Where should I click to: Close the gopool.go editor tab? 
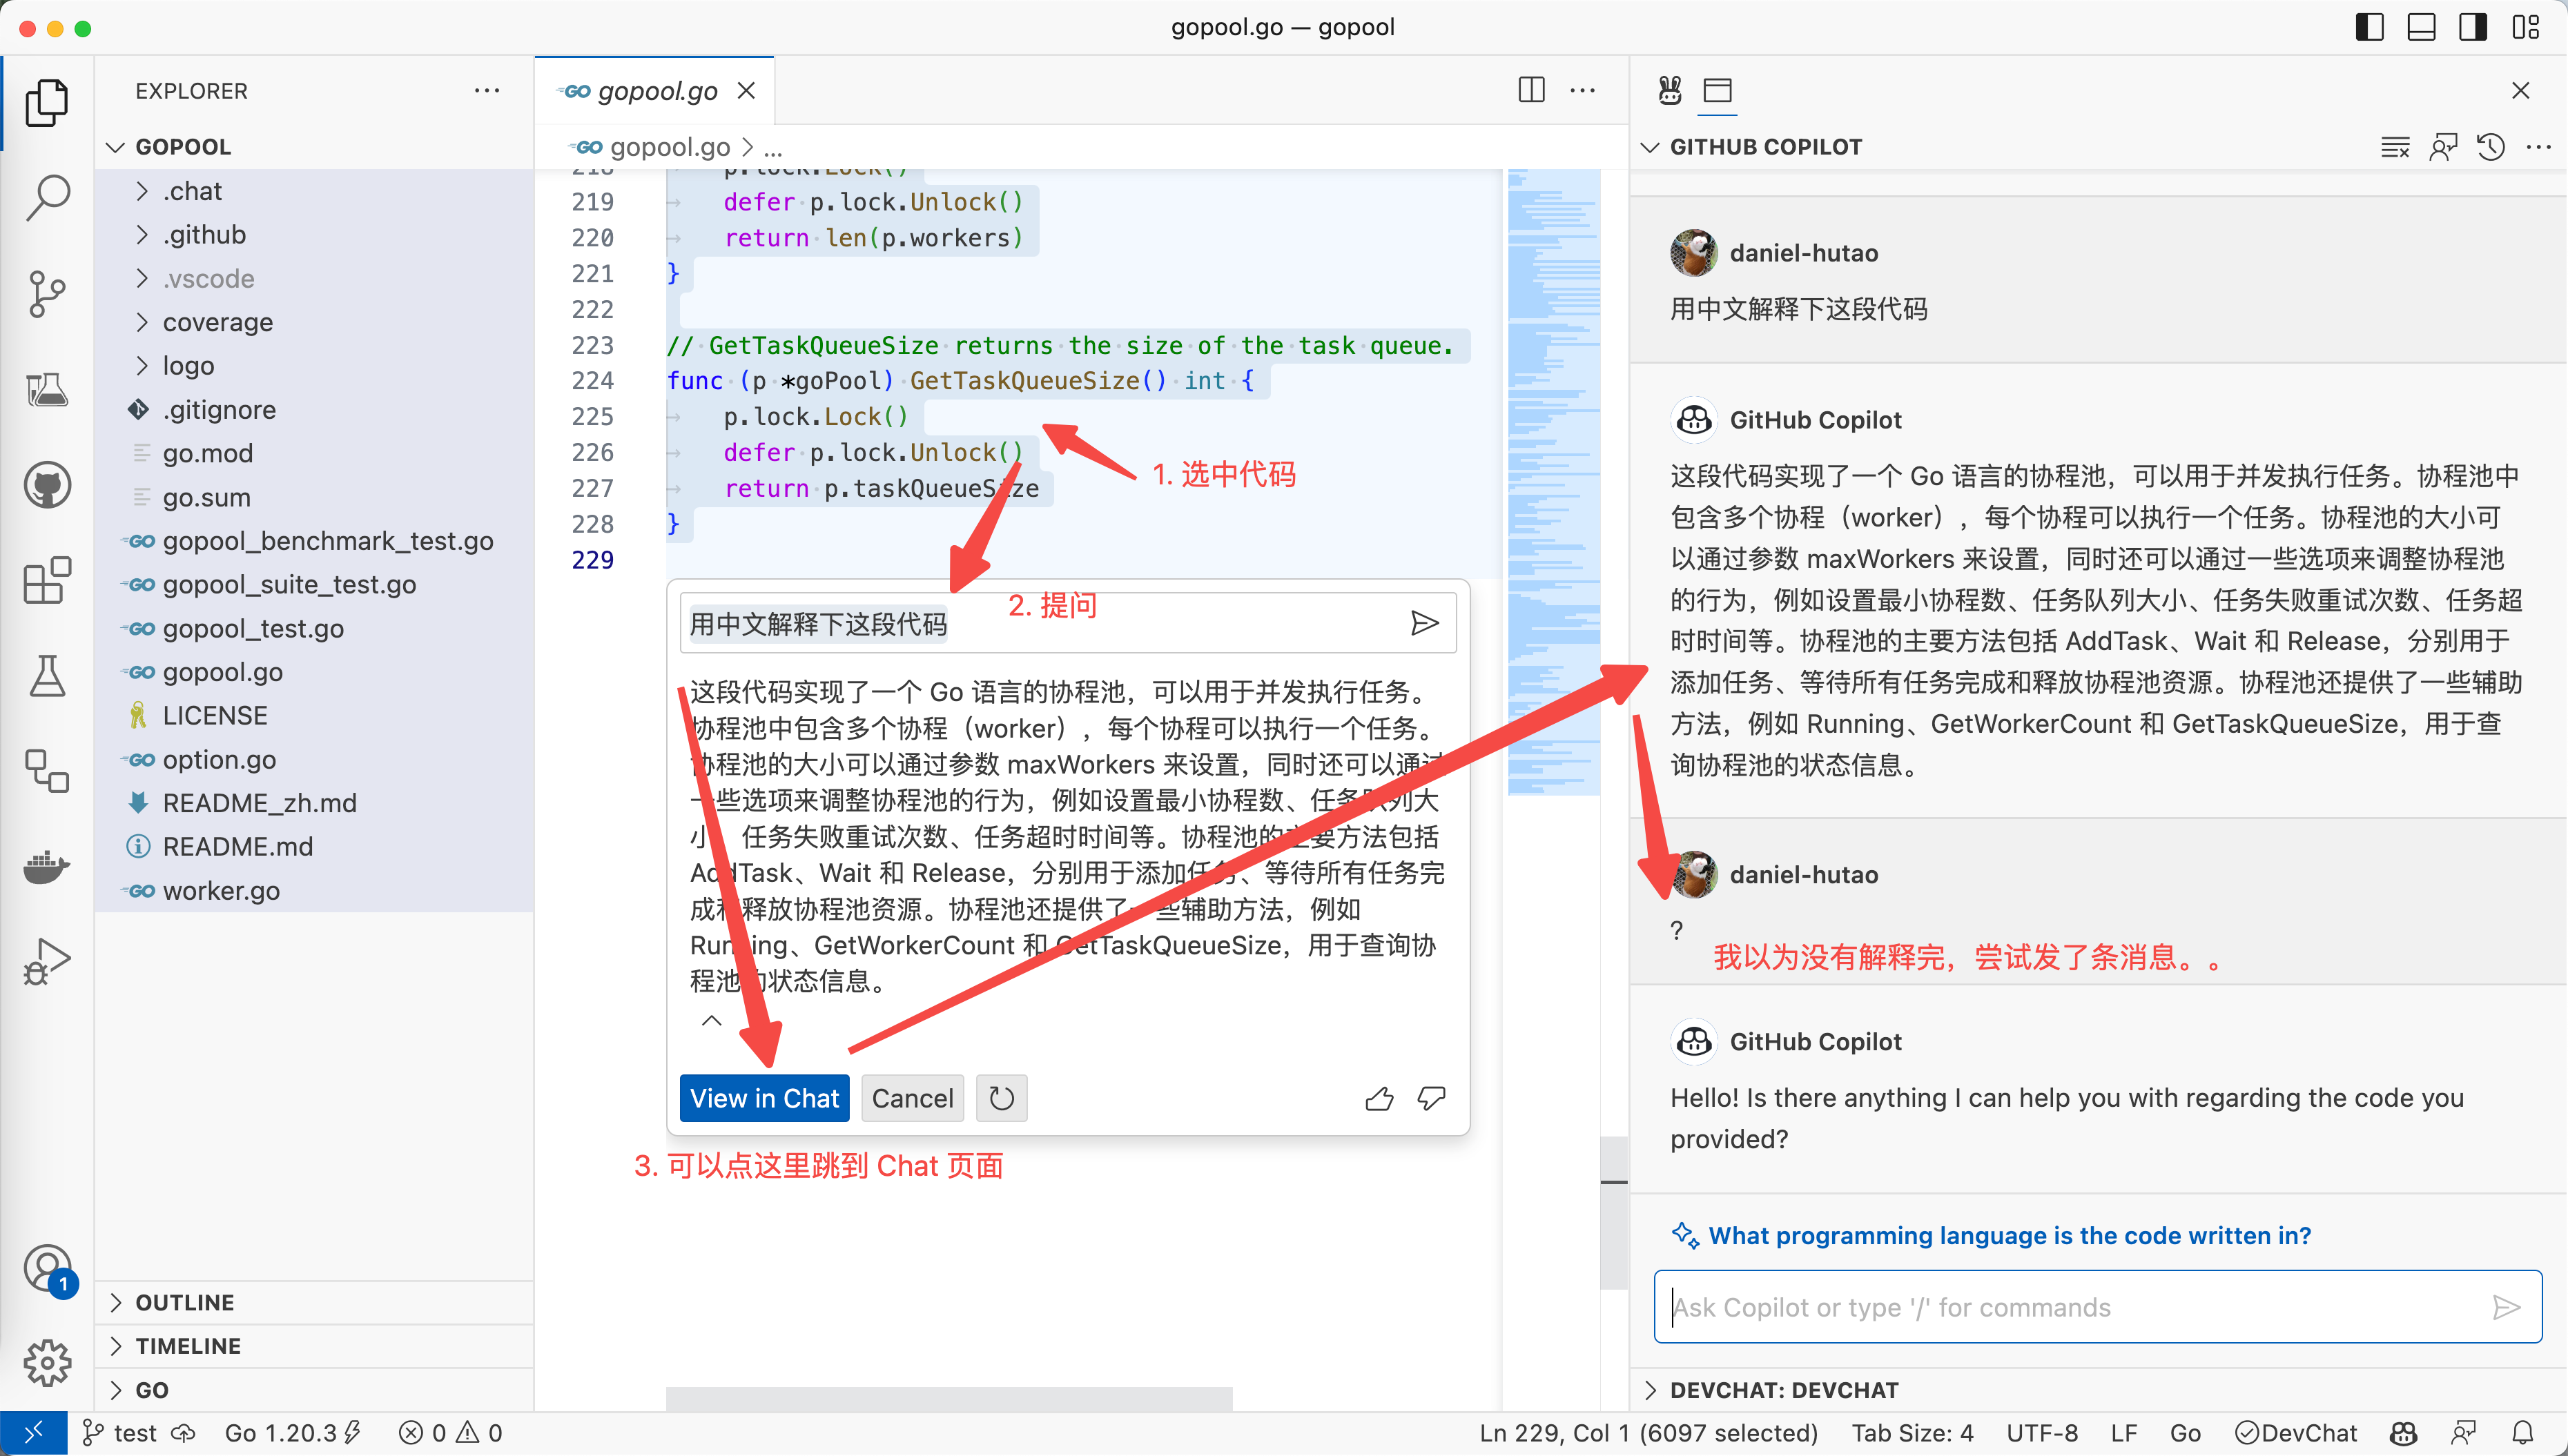(x=746, y=91)
